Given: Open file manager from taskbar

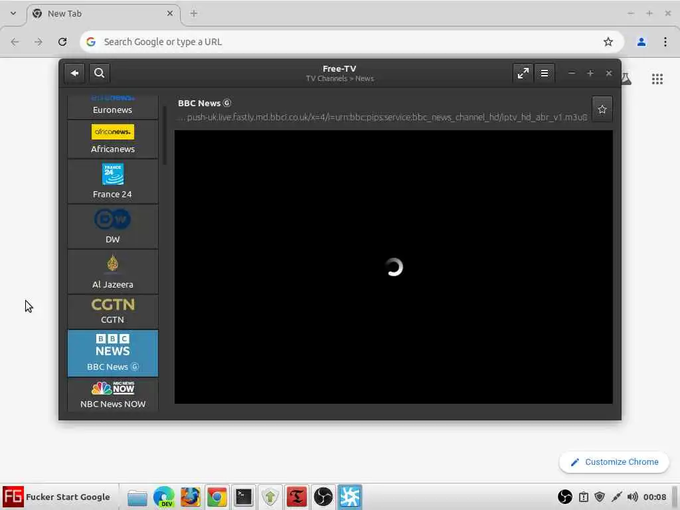Looking at the screenshot, I should tap(137, 497).
